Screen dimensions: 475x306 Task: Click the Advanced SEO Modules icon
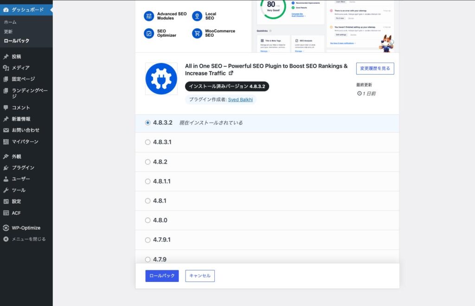click(x=149, y=16)
